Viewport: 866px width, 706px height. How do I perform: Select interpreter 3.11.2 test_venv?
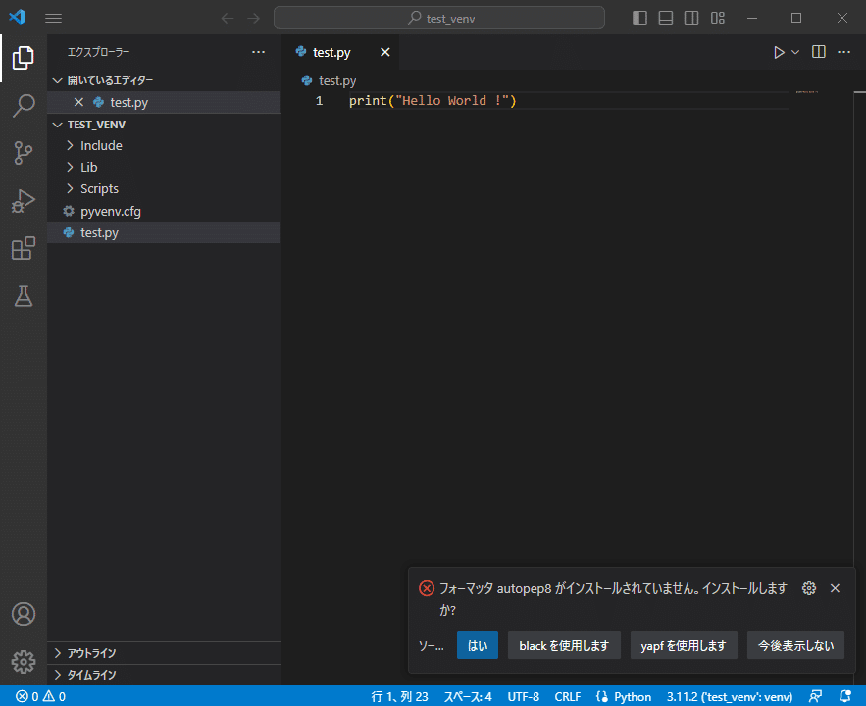point(729,696)
